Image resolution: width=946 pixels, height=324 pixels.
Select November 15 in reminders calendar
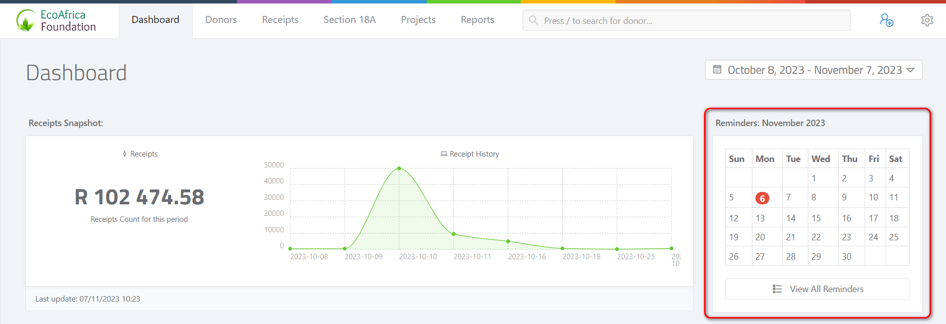click(x=816, y=218)
